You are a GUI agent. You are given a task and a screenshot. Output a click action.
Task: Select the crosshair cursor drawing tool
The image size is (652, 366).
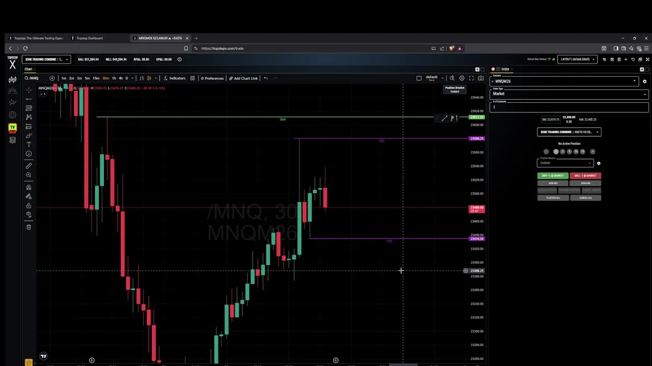(x=29, y=89)
